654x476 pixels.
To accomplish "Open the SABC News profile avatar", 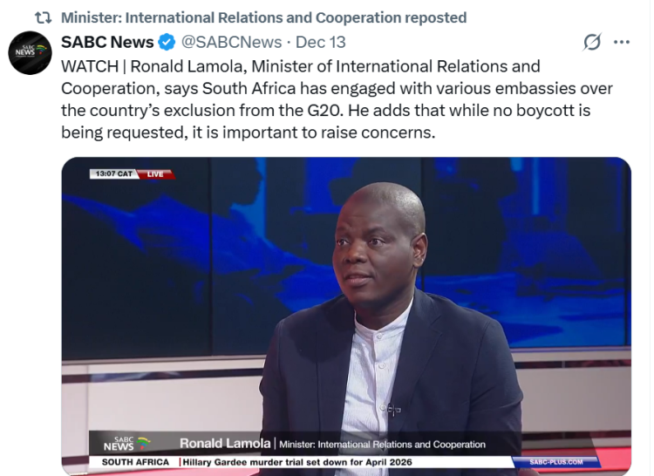I will [30, 53].
